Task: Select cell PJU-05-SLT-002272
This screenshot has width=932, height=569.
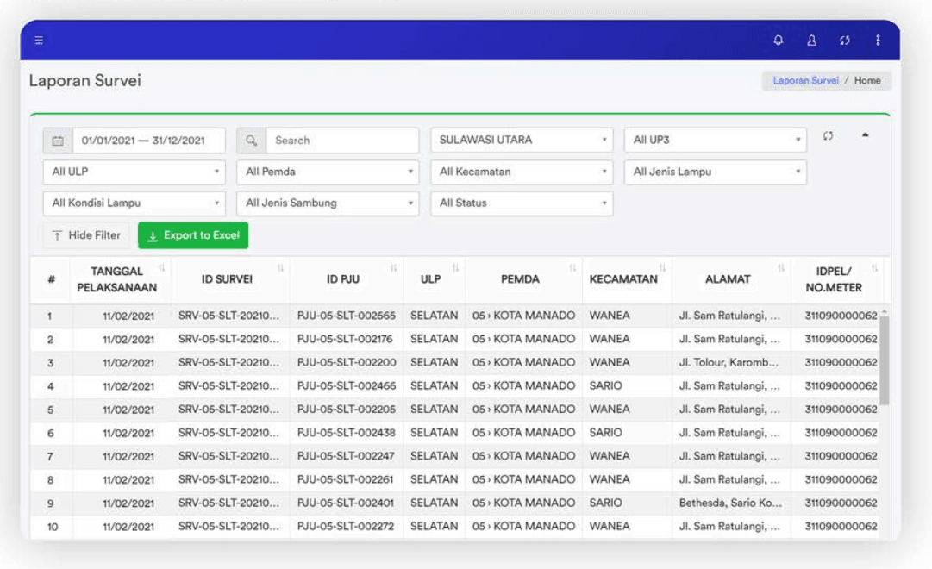Action: tap(346, 527)
